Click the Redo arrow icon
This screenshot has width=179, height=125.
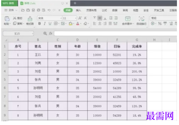54,10
